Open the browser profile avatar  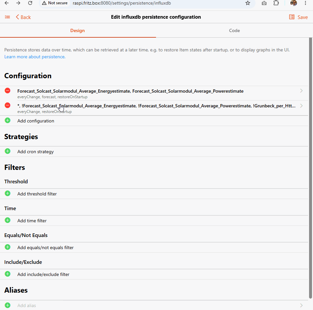pyautogui.click(x=293, y=3)
